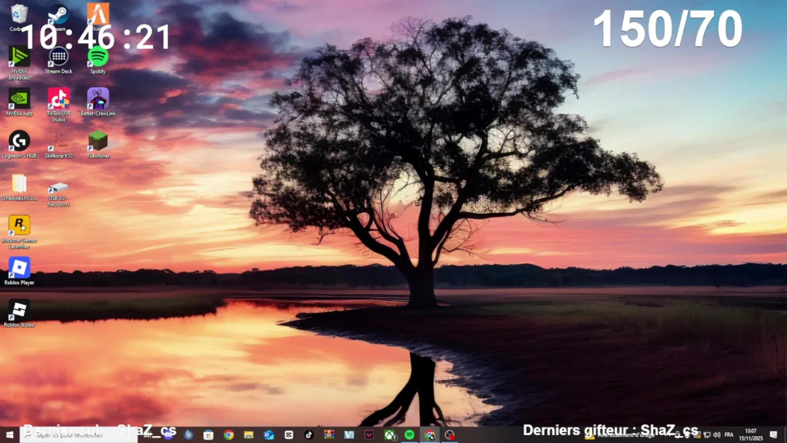The image size is (787, 443).
Task: Select the NVIDIA App desktop icon
Action: click(19, 102)
